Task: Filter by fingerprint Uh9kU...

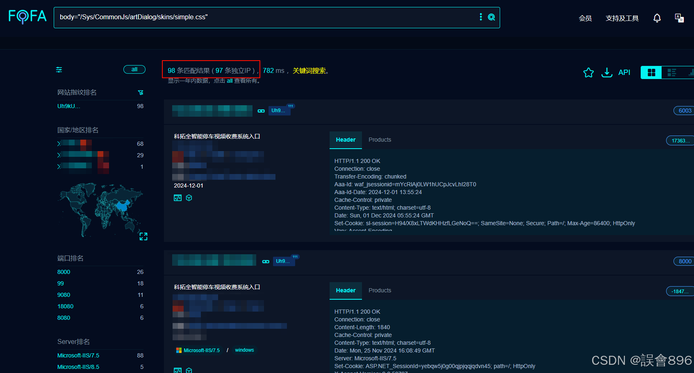Action: (x=69, y=106)
